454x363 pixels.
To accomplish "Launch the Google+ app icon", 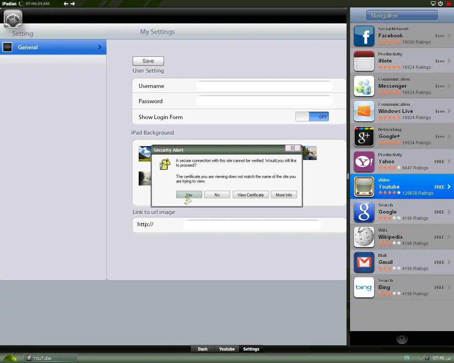I will [x=364, y=136].
